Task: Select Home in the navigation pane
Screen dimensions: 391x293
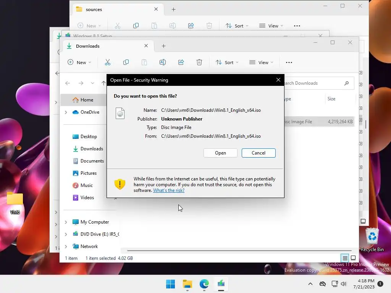Action: [84, 100]
